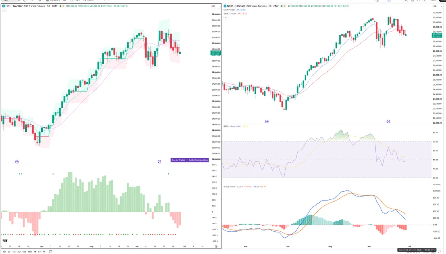The image size is (446, 254).
Task: Click the TradingView logo on left chart
Action: point(5,241)
